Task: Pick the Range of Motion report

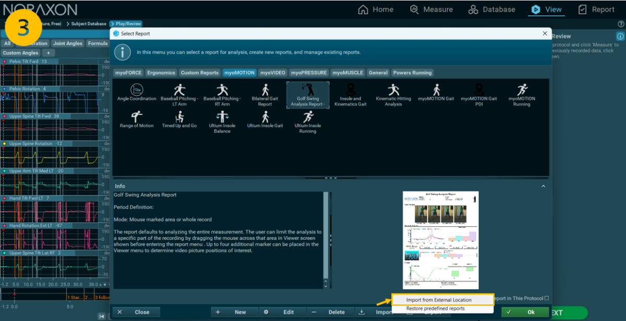Action: pyautogui.click(x=136, y=120)
